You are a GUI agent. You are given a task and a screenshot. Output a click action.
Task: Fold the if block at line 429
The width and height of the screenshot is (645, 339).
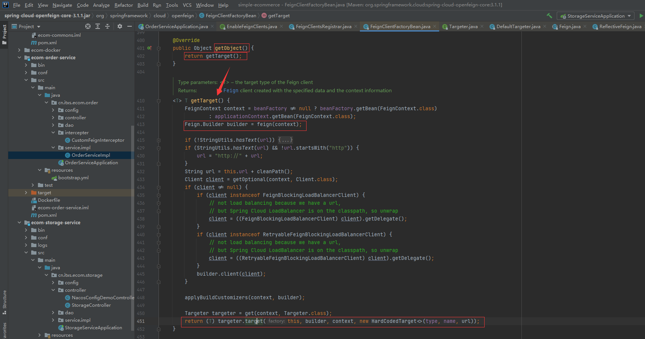coord(159,148)
